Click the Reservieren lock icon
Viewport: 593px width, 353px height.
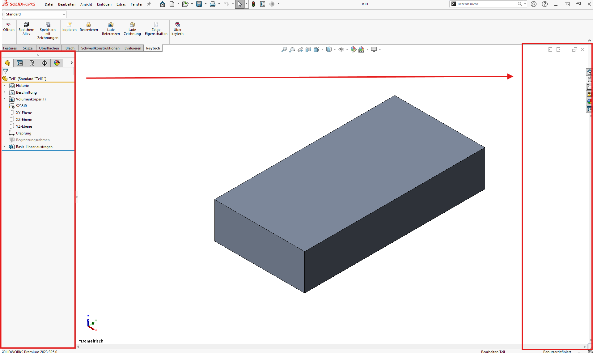point(89,25)
